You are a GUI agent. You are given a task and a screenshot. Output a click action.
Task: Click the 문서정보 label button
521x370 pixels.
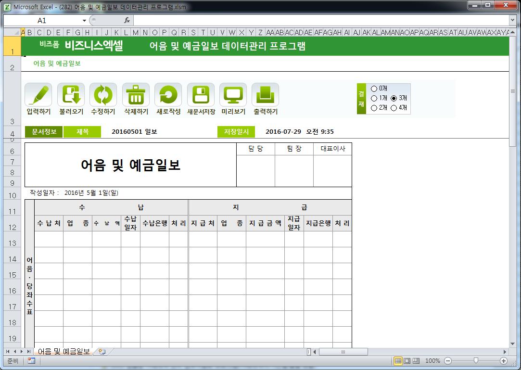pyautogui.click(x=44, y=132)
